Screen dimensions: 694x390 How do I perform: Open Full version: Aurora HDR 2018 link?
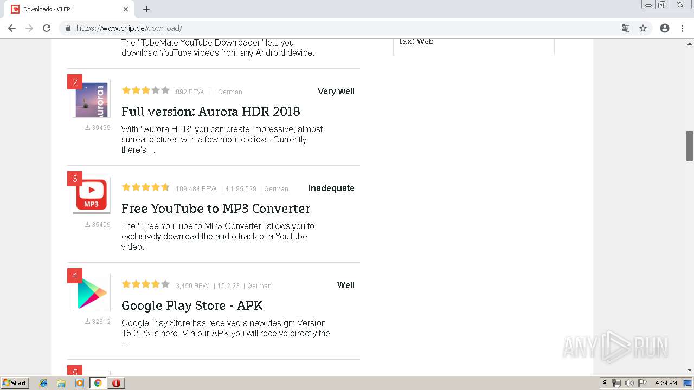click(x=210, y=112)
